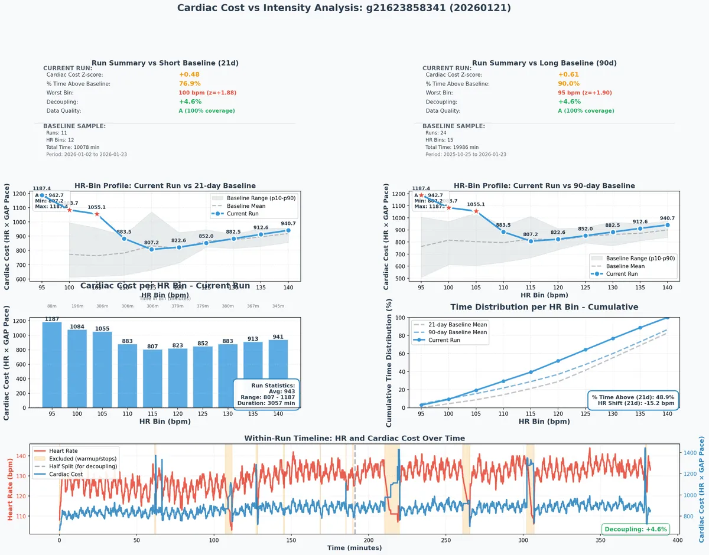Click the tallest 1187 bar in the bar chart
The image size is (709, 555).
coord(52,363)
